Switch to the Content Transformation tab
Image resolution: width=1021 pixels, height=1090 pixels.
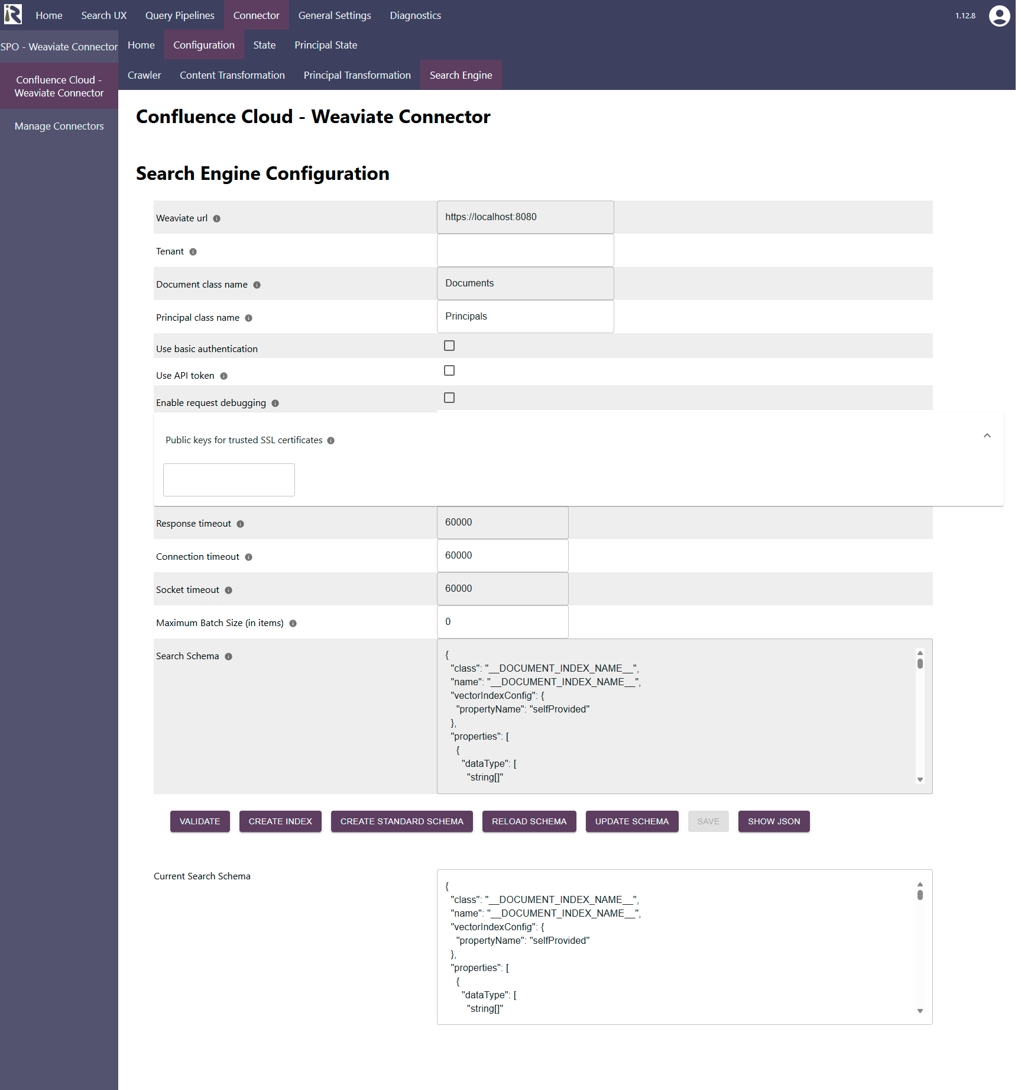click(x=232, y=75)
